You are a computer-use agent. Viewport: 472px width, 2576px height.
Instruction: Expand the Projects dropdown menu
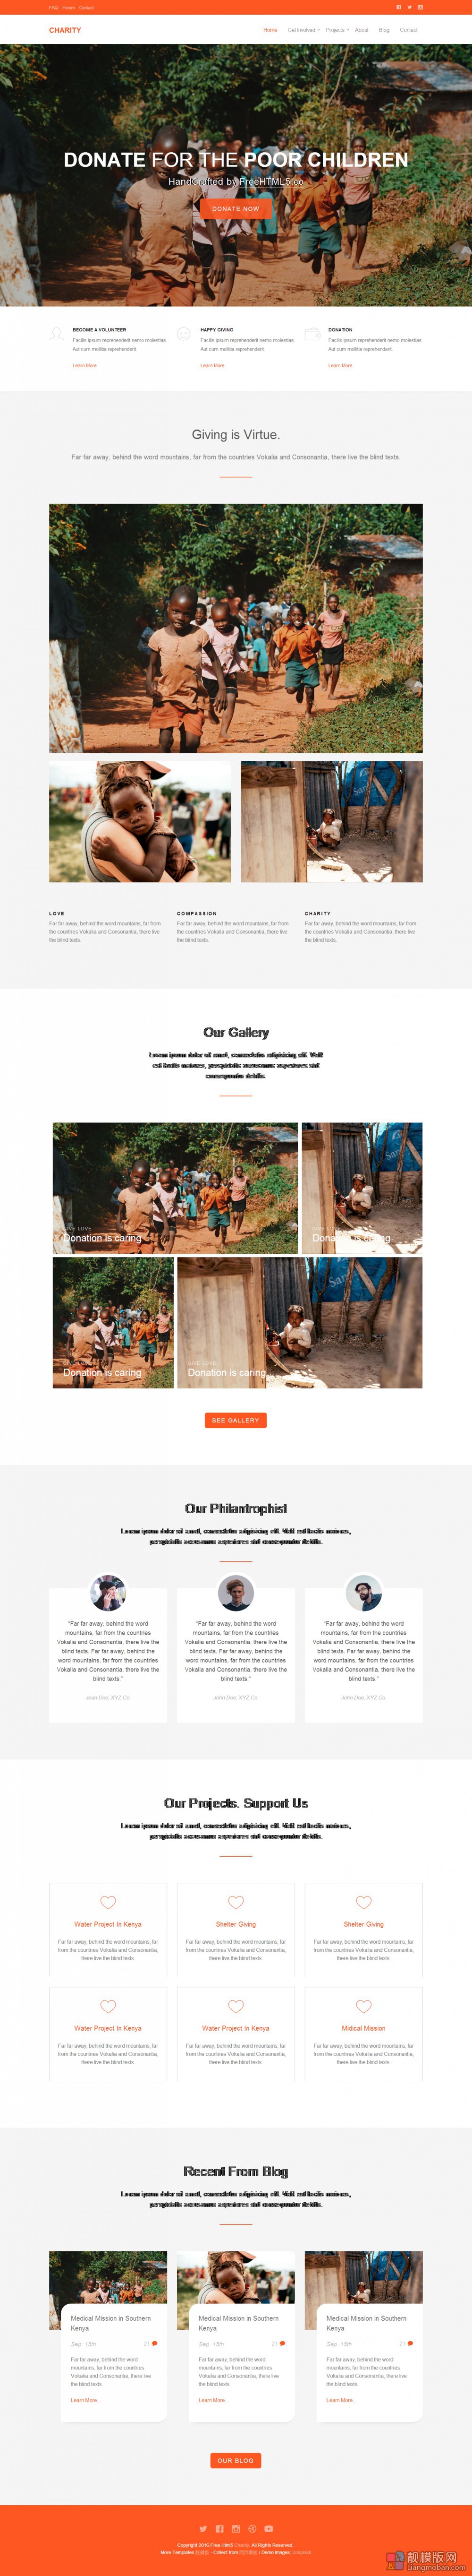pos(337,30)
